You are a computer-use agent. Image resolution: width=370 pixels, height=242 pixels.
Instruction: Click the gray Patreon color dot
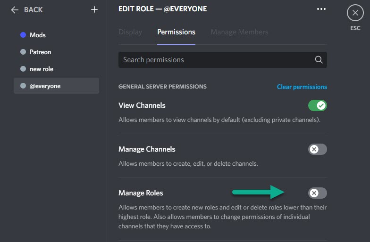23,52
